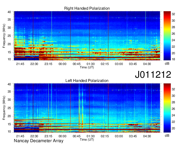Click the 25 MHz tick on the top plot
The height and width of the screenshot is (144, 178).
pyautogui.click(x=9, y=36)
